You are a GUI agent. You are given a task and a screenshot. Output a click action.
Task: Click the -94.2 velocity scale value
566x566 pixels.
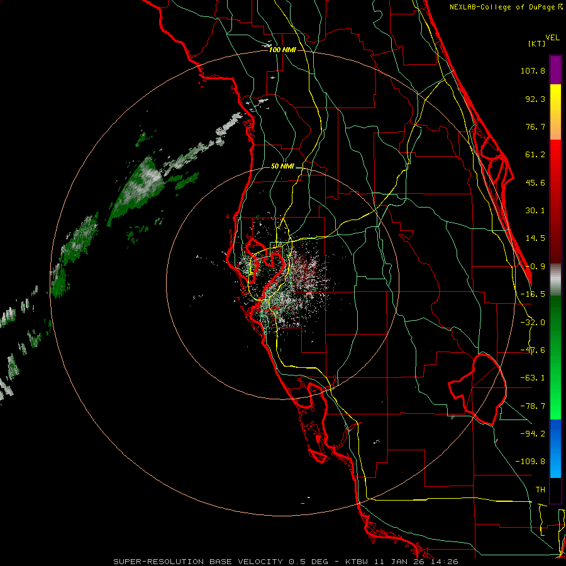point(533,433)
